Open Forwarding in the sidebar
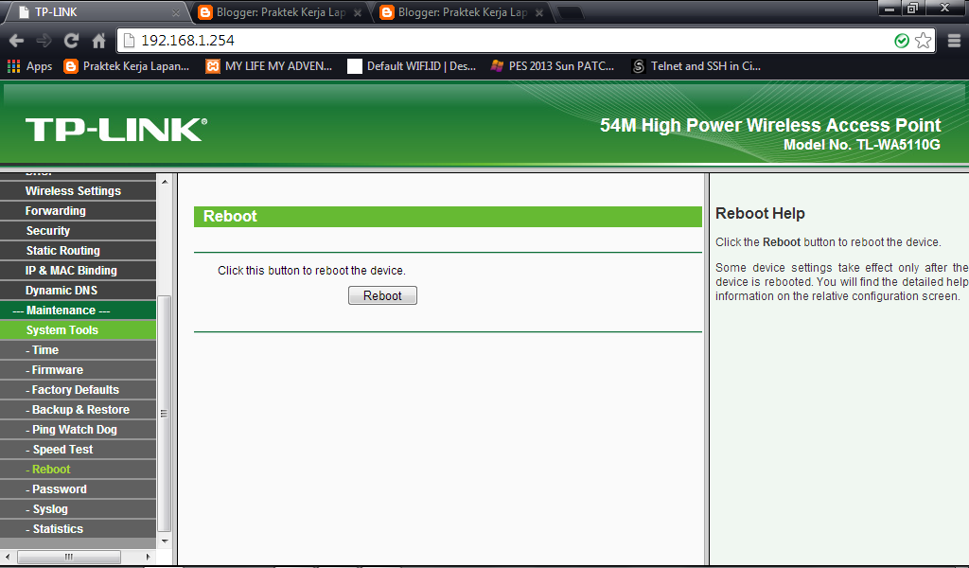Image resolution: width=969 pixels, height=568 pixels. pyautogui.click(x=78, y=211)
